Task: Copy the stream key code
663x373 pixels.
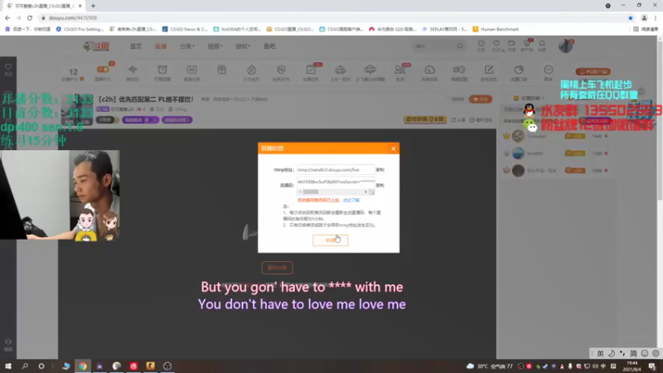Action: [x=380, y=185]
